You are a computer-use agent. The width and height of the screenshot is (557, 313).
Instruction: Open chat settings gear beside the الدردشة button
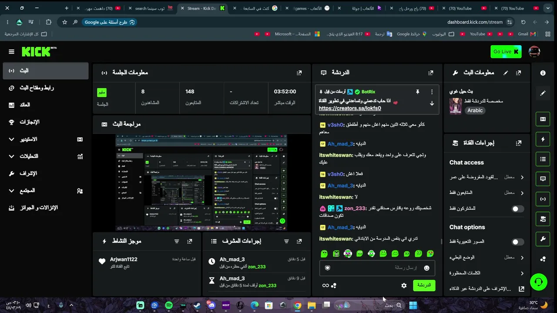coord(404,286)
